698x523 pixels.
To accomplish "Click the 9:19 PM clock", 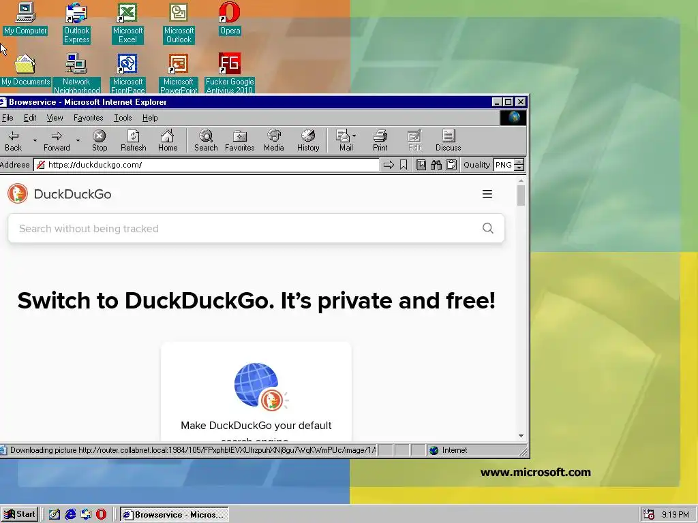I will pyautogui.click(x=675, y=515).
